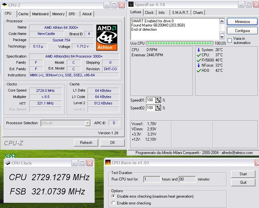Switch to the Info tab in SpeedFan
The height and width of the screenshot is (208, 259).
coord(161,13)
